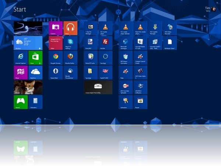The height and width of the screenshot is (166, 221).
Task: Open the Canon Inkjet Print Utility tile
Action: point(98,87)
